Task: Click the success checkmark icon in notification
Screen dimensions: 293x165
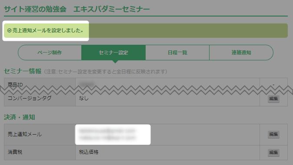Action: tap(9, 30)
